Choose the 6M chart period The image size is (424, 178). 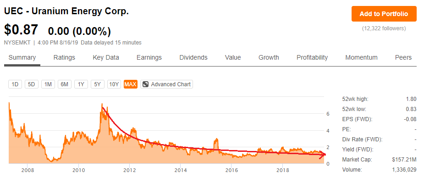coord(64,84)
